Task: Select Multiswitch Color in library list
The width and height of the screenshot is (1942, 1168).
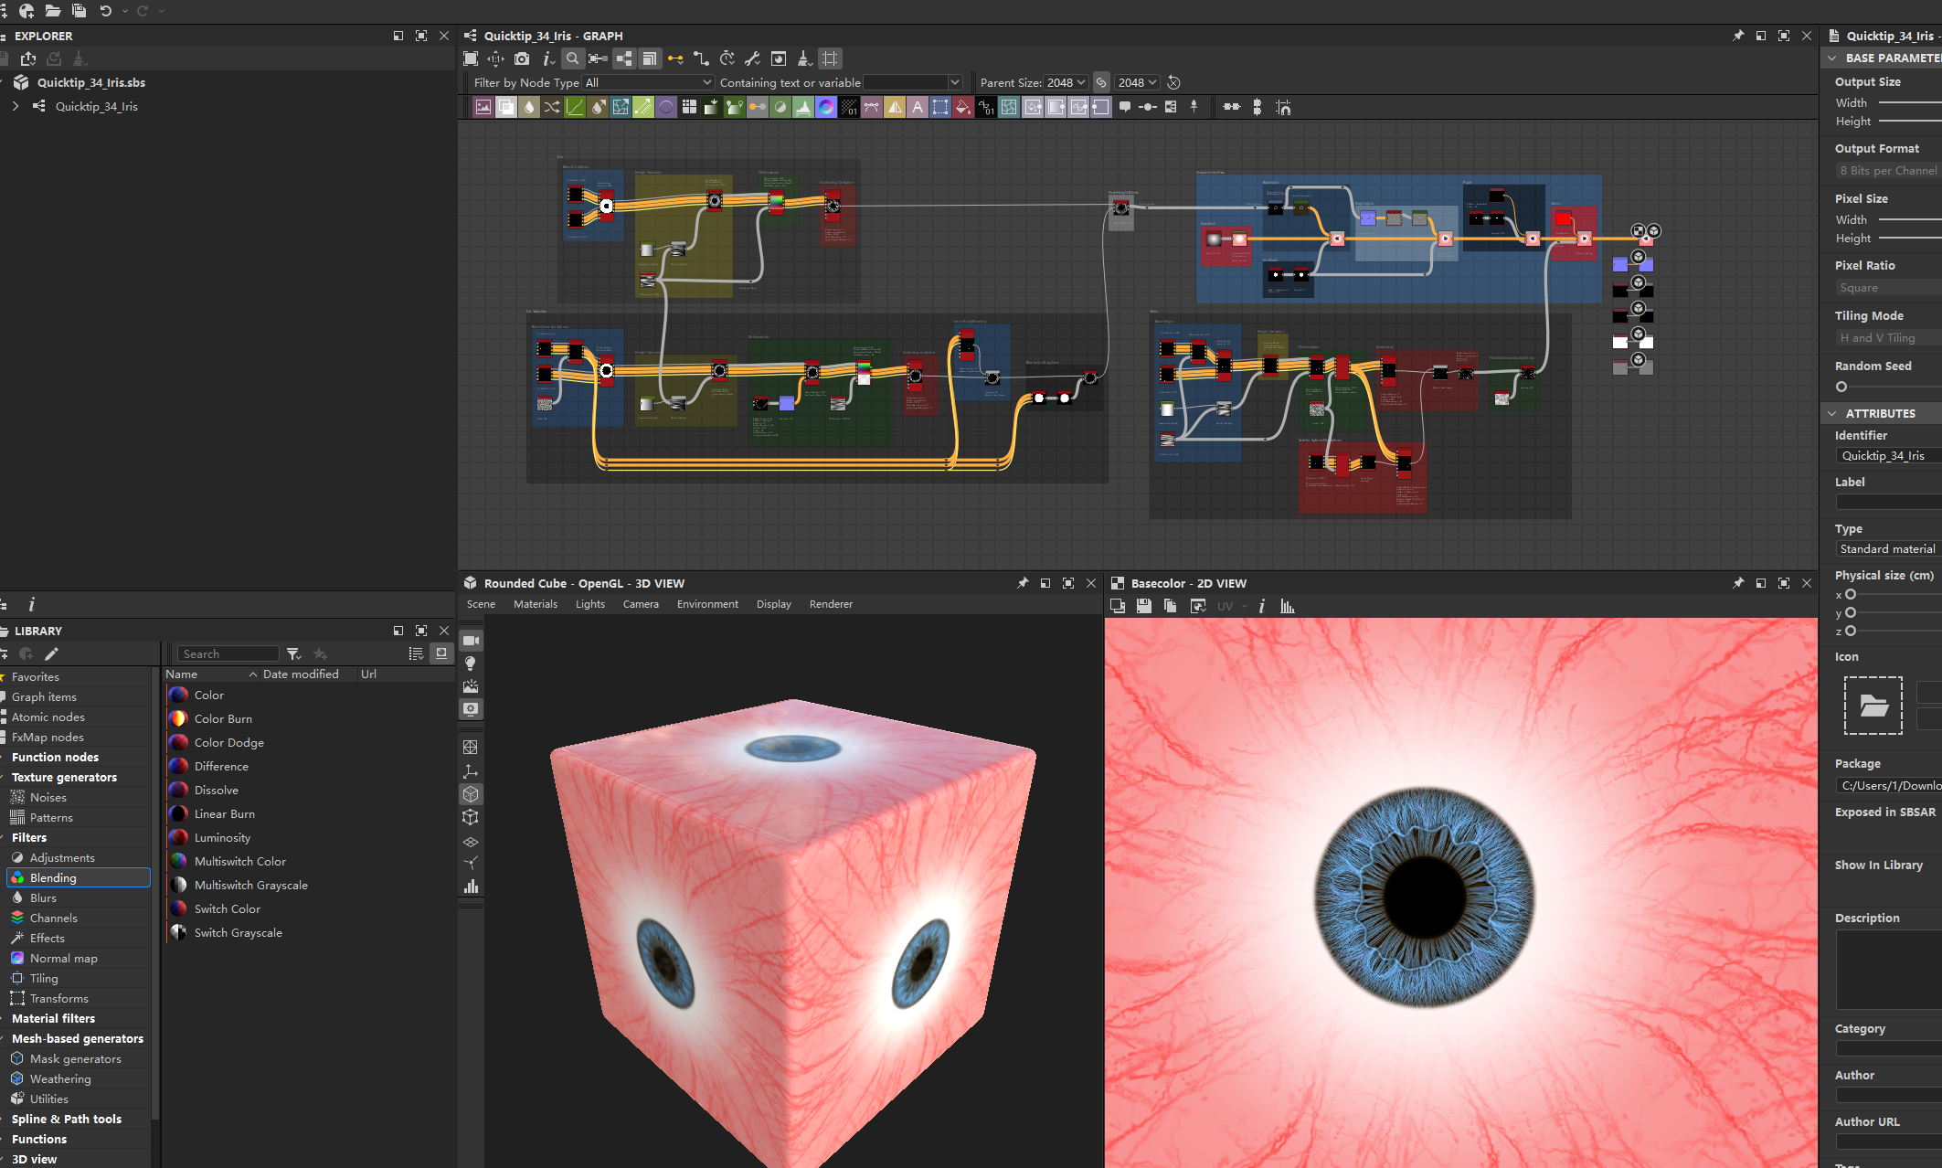Action: pos(239,861)
